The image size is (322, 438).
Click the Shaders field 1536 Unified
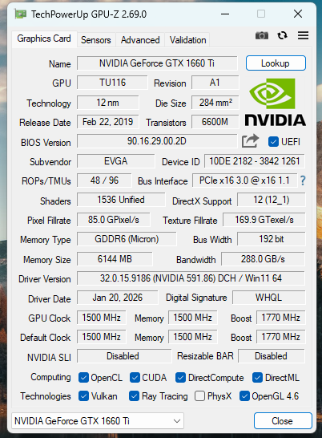(x=121, y=200)
